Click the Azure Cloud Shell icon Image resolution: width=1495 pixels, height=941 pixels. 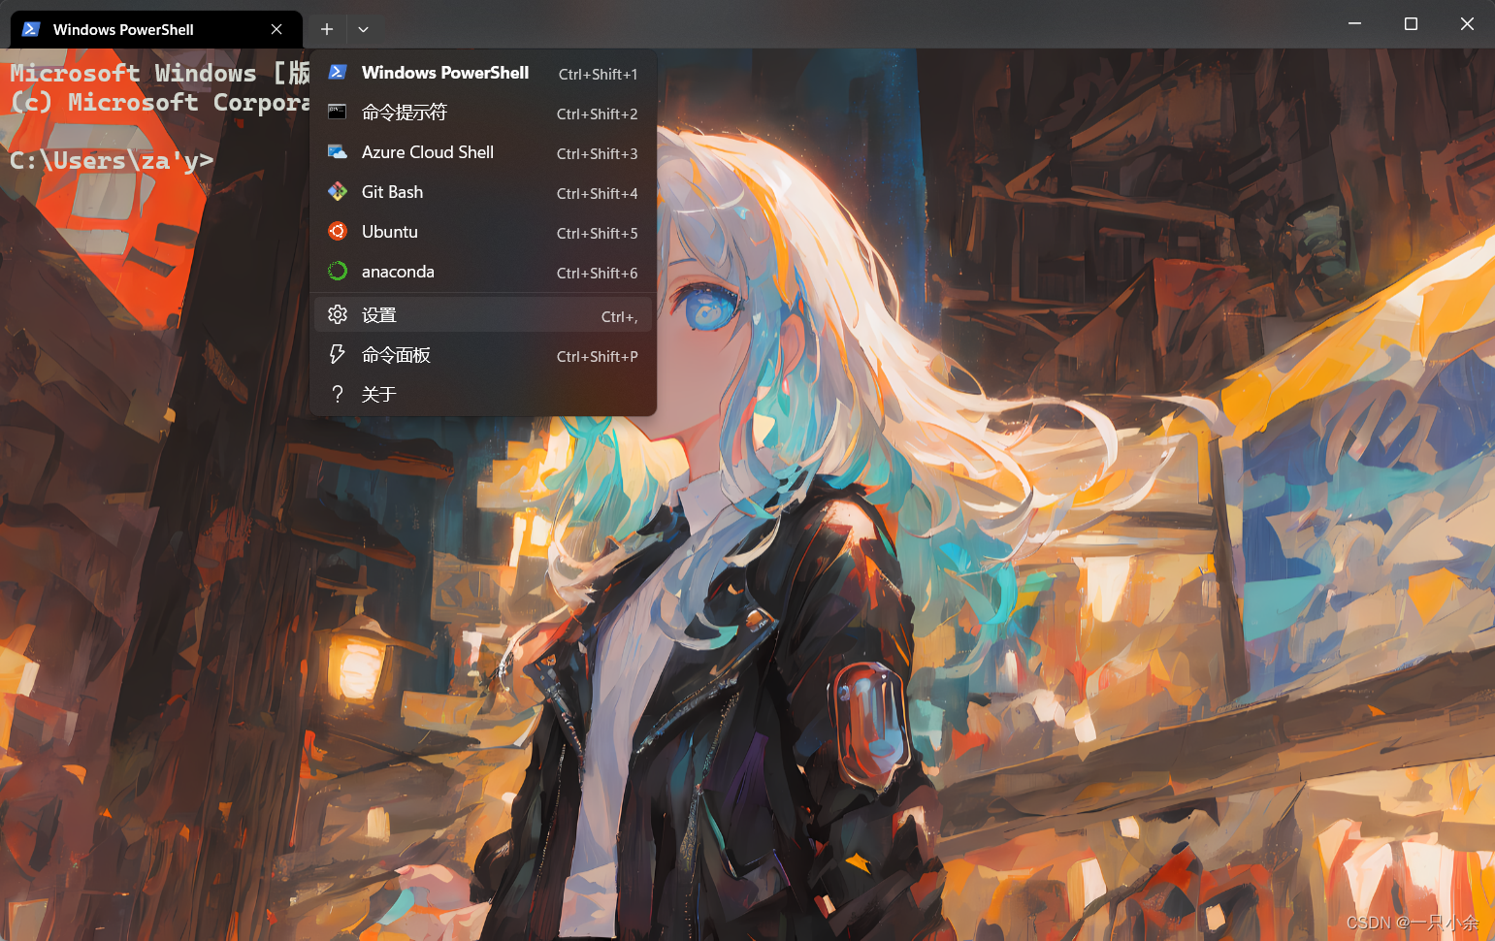click(338, 151)
